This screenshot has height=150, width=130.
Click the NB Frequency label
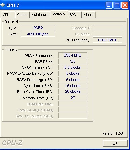point(78,40)
